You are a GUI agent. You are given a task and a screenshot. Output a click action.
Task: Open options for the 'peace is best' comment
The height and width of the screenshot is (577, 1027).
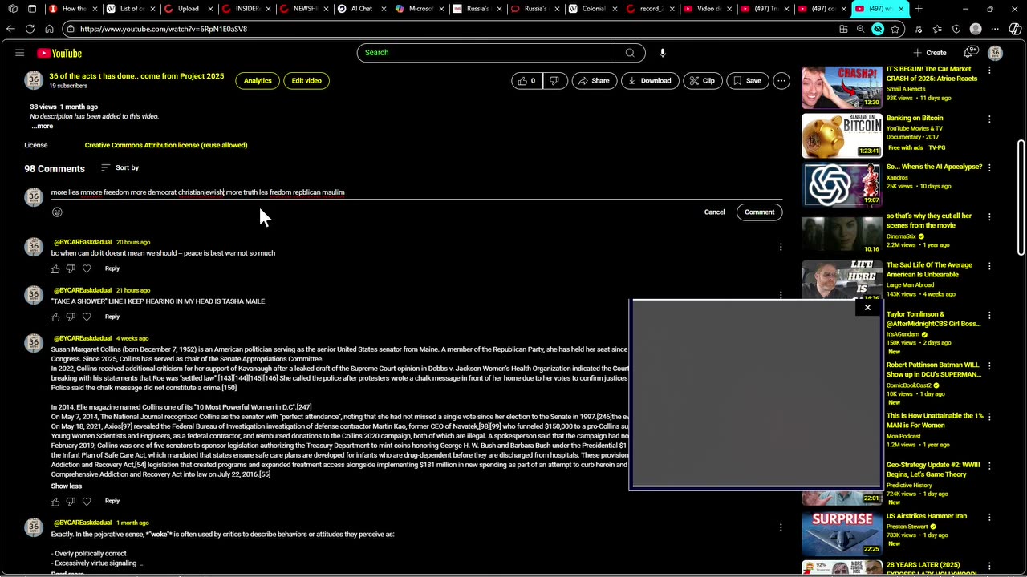point(781,247)
